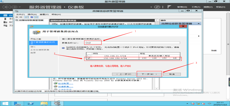Click the network tray icon

pyautogui.click(x=198, y=103)
